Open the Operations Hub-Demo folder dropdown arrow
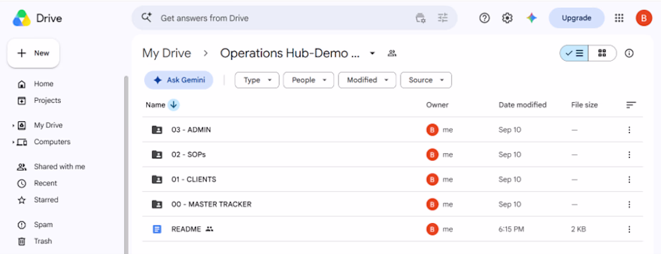Screen dimensions: 661x254 (372, 53)
